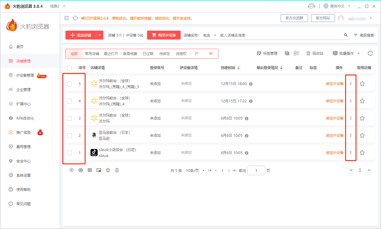
Task: Tick the checkbox for 亚马逊 store row
Action: 69,136
